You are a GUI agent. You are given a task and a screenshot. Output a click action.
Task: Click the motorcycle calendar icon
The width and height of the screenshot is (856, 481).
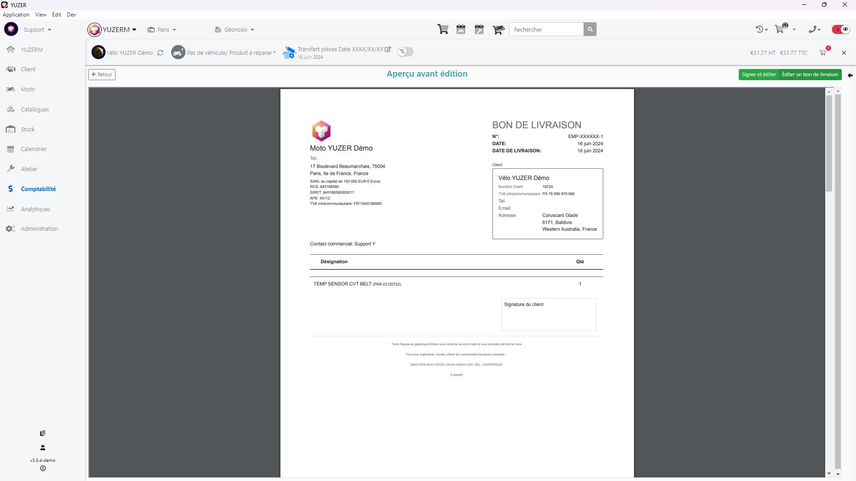(461, 29)
